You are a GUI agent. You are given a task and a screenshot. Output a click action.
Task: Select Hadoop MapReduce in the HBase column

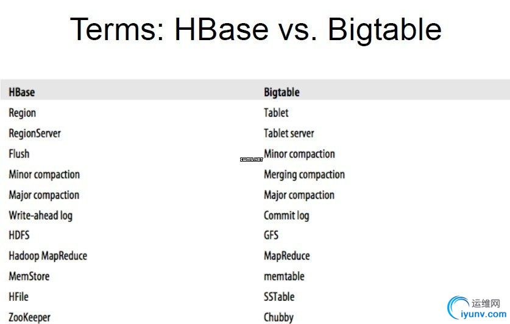(48, 256)
